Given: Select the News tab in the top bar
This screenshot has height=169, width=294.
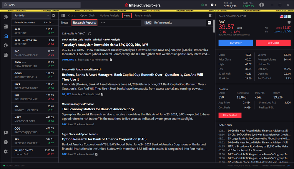Looking at the screenshot, I should click(x=127, y=16).
